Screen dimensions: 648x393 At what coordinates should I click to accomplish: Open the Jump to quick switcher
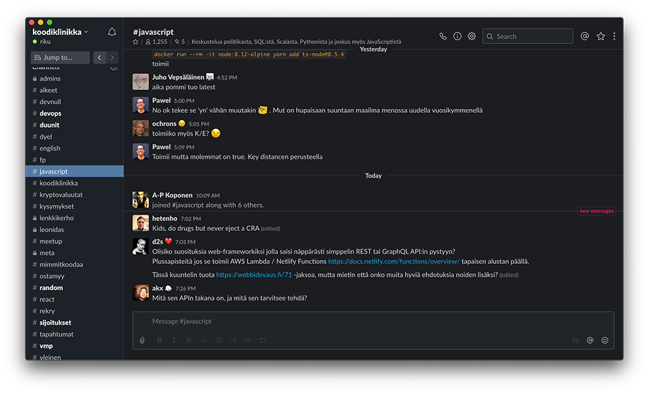(x=60, y=58)
